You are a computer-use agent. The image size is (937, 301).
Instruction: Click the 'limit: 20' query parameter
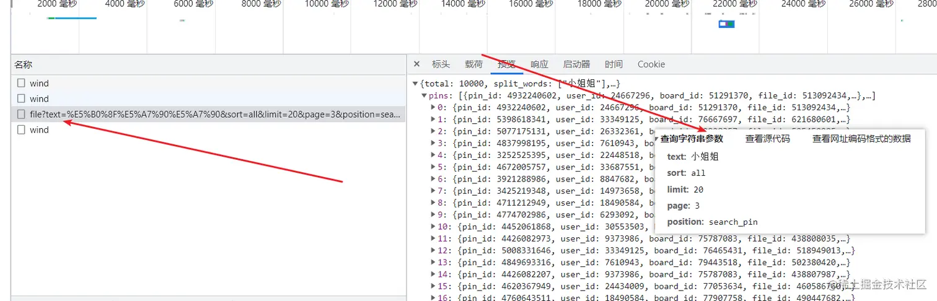(x=685, y=190)
